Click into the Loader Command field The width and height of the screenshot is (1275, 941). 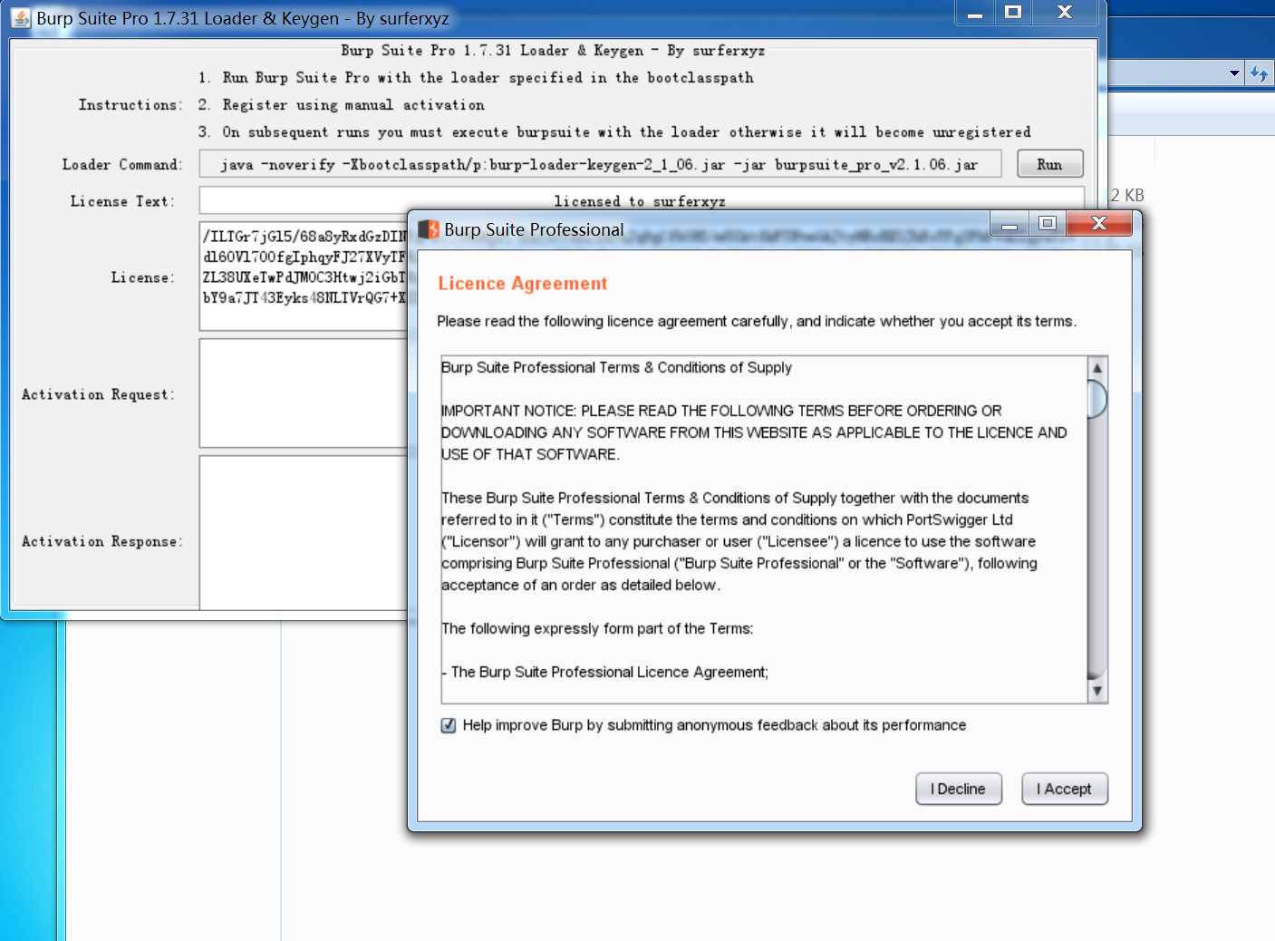tap(601, 164)
